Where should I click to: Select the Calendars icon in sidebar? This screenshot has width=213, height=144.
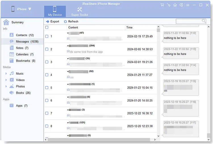point(12,54)
